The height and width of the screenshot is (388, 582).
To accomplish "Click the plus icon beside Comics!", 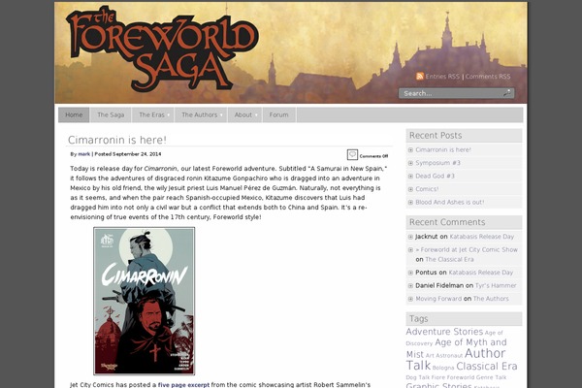I will coord(410,189).
